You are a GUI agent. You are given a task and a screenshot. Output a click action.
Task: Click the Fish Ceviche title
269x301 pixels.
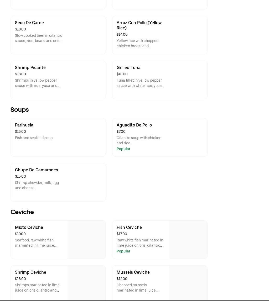point(129,227)
